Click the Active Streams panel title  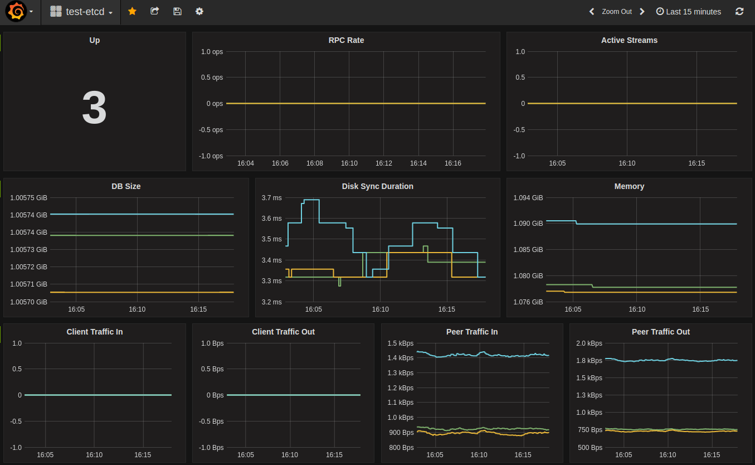(629, 40)
